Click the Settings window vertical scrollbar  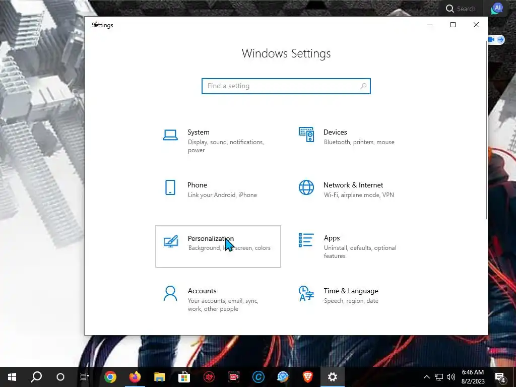click(486, 130)
